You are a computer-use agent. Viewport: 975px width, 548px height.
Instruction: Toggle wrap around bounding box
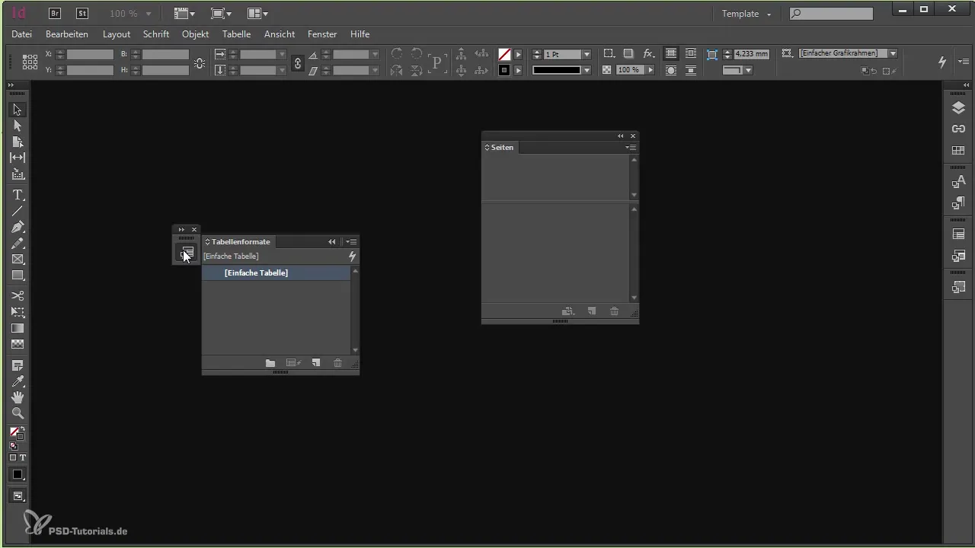(690, 54)
